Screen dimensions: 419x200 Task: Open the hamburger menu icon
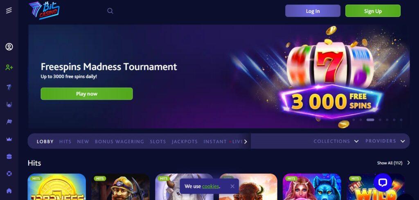point(9,10)
